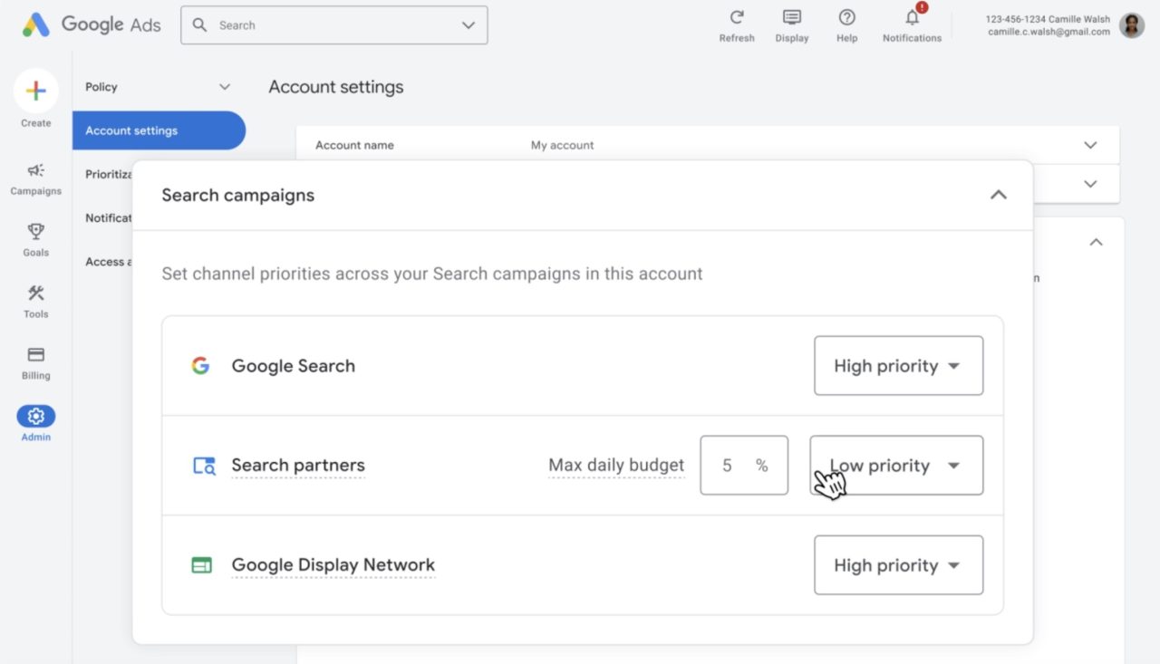Select the Admin gear icon
The image size is (1160, 664).
(36, 417)
